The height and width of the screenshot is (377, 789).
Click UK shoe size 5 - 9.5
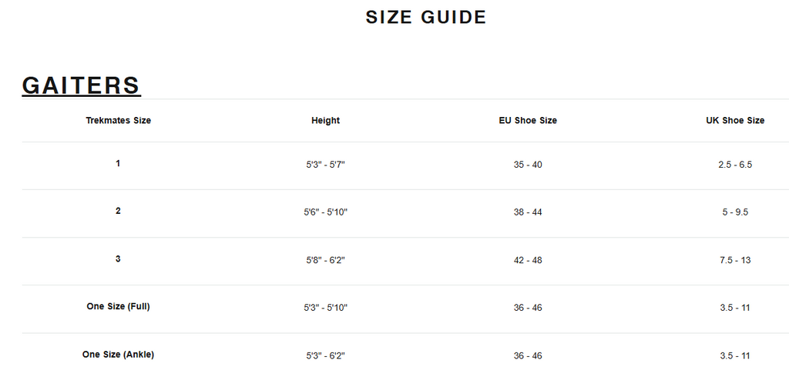735,212
